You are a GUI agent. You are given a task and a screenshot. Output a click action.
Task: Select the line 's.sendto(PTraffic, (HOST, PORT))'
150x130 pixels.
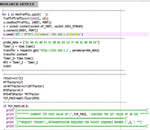(27, 23)
